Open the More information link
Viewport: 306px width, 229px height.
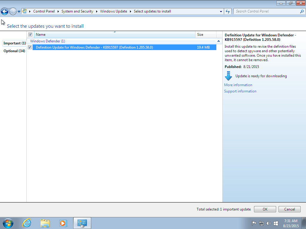tap(238, 85)
